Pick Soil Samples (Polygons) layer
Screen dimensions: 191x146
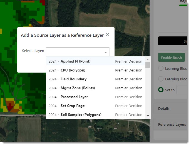tap(95, 115)
